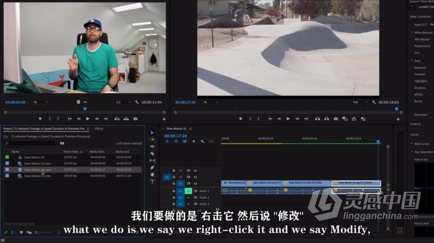
Task: Open Program monitor Full resolution dropdown
Action: (360, 102)
